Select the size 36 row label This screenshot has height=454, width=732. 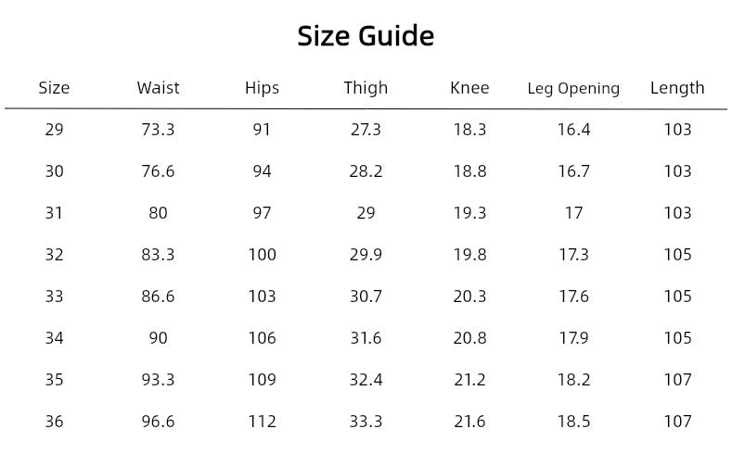54,422
